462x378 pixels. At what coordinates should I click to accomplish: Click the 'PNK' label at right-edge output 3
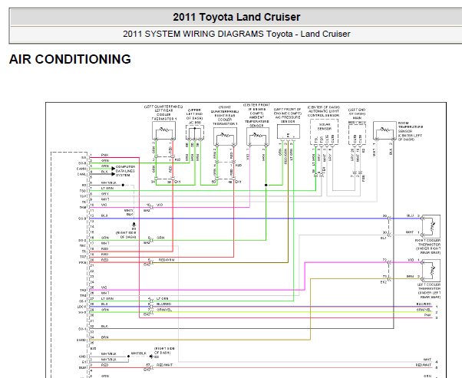point(427,315)
